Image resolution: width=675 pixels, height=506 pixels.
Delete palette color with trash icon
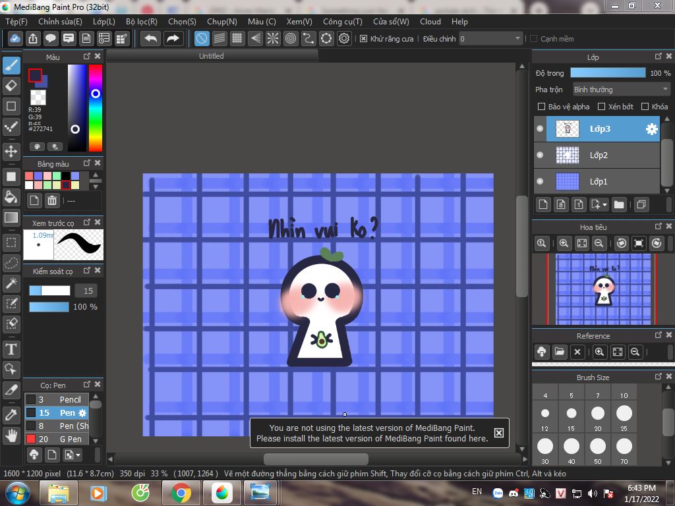52,200
